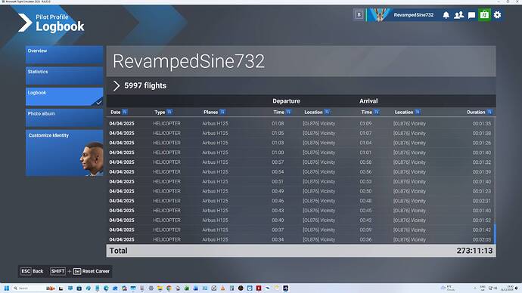Image resolution: width=522 pixels, height=293 pixels.
Task: Click the "5997 flights" label
Action: 145,85
